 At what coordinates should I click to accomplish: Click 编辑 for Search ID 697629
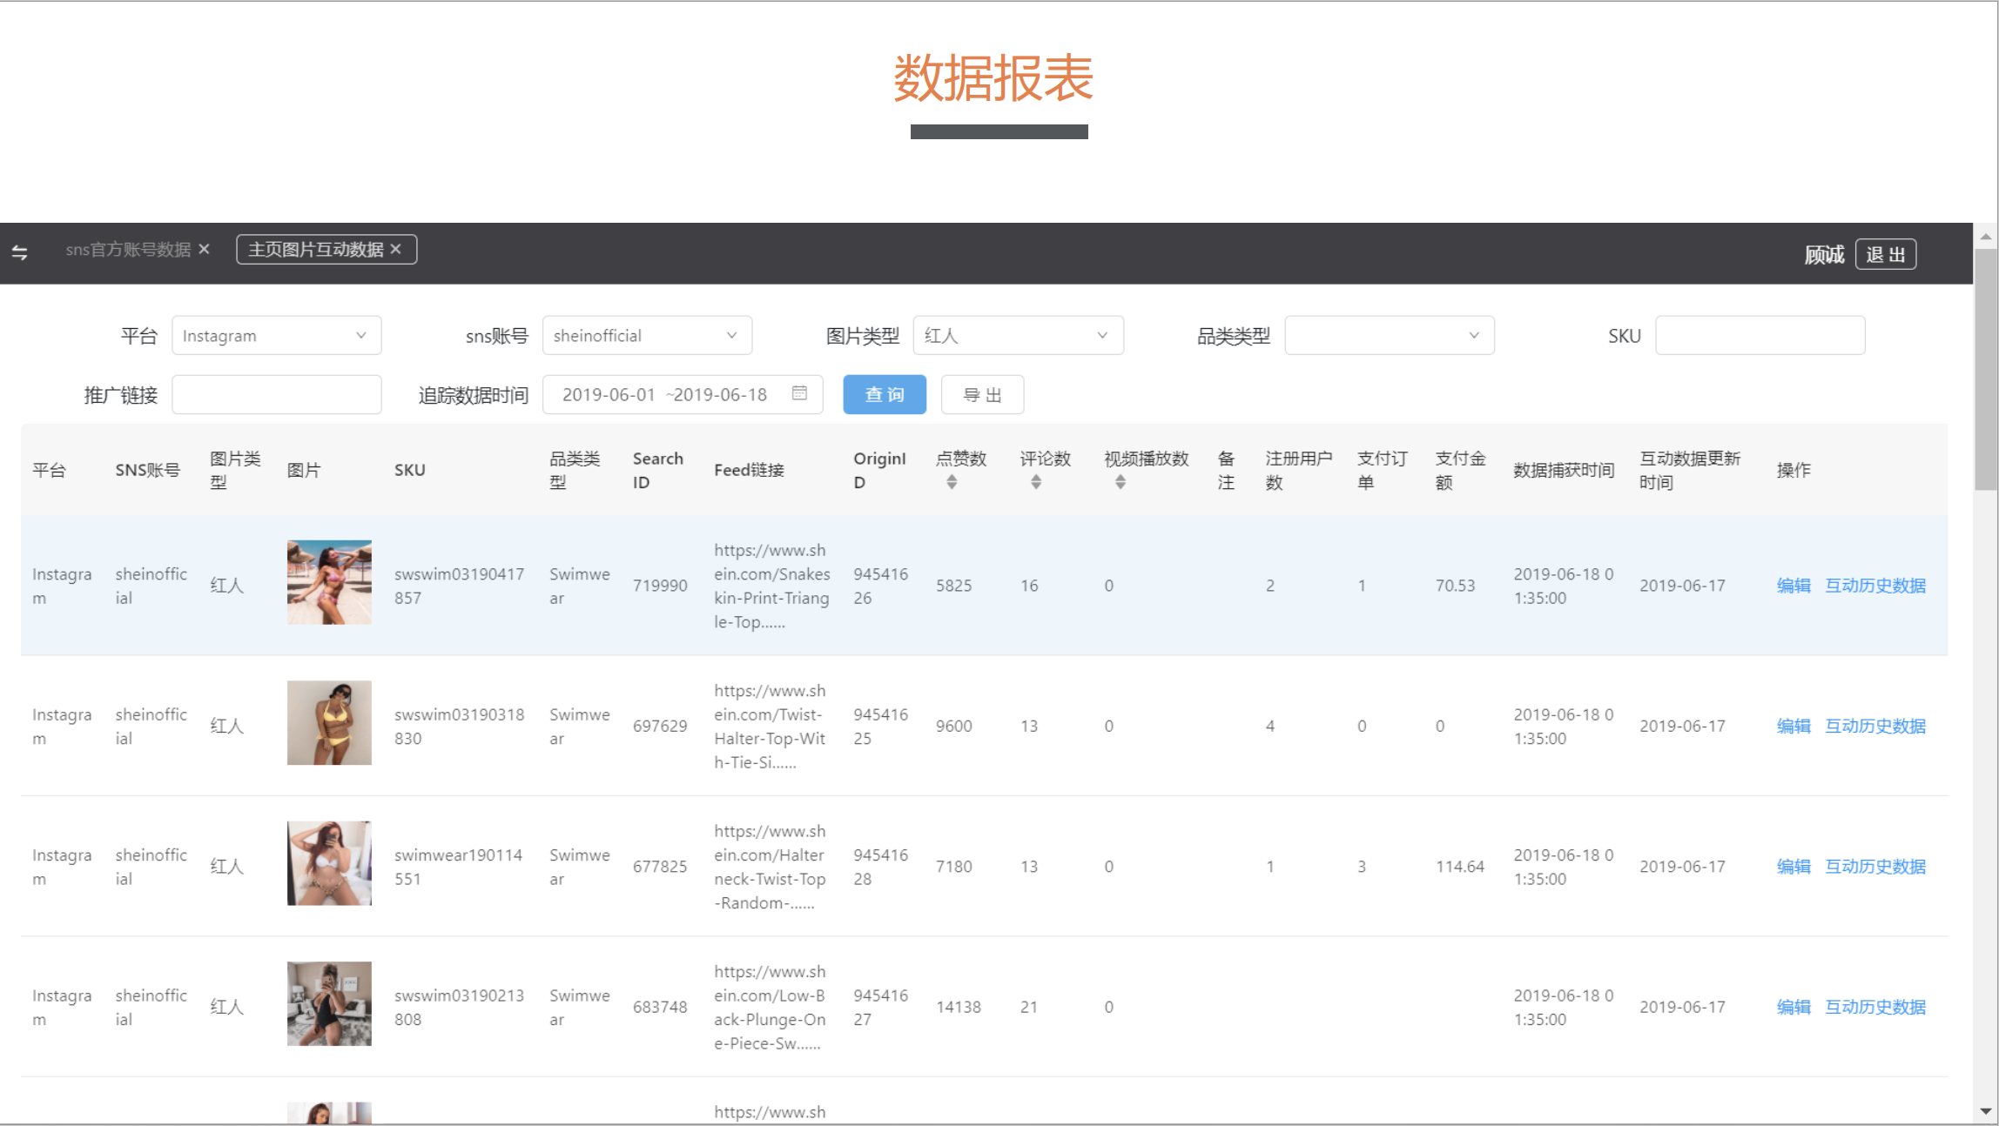coord(1794,726)
